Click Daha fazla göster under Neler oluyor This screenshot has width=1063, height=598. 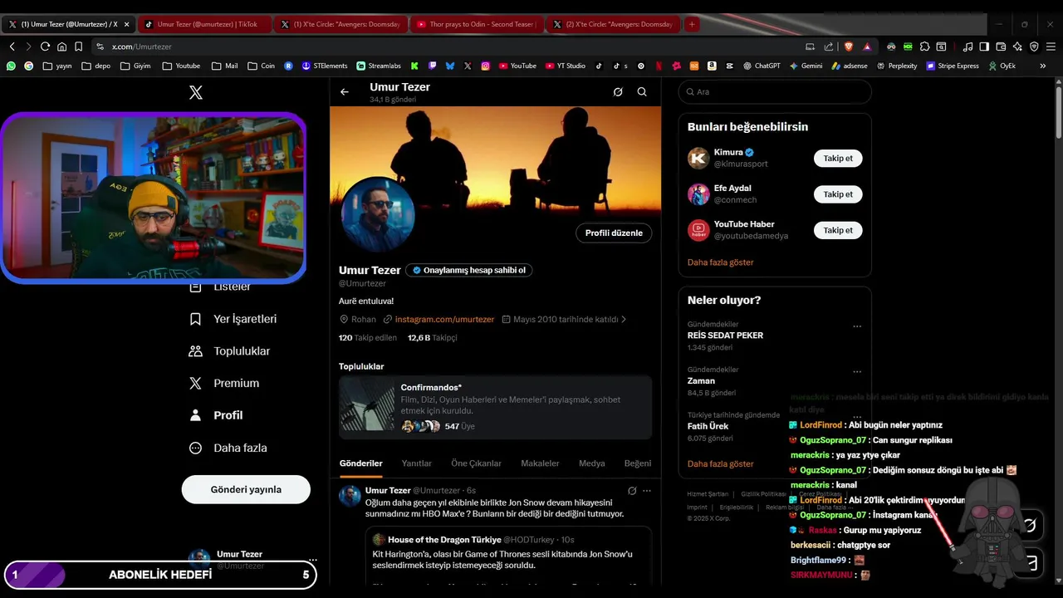tap(720, 464)
